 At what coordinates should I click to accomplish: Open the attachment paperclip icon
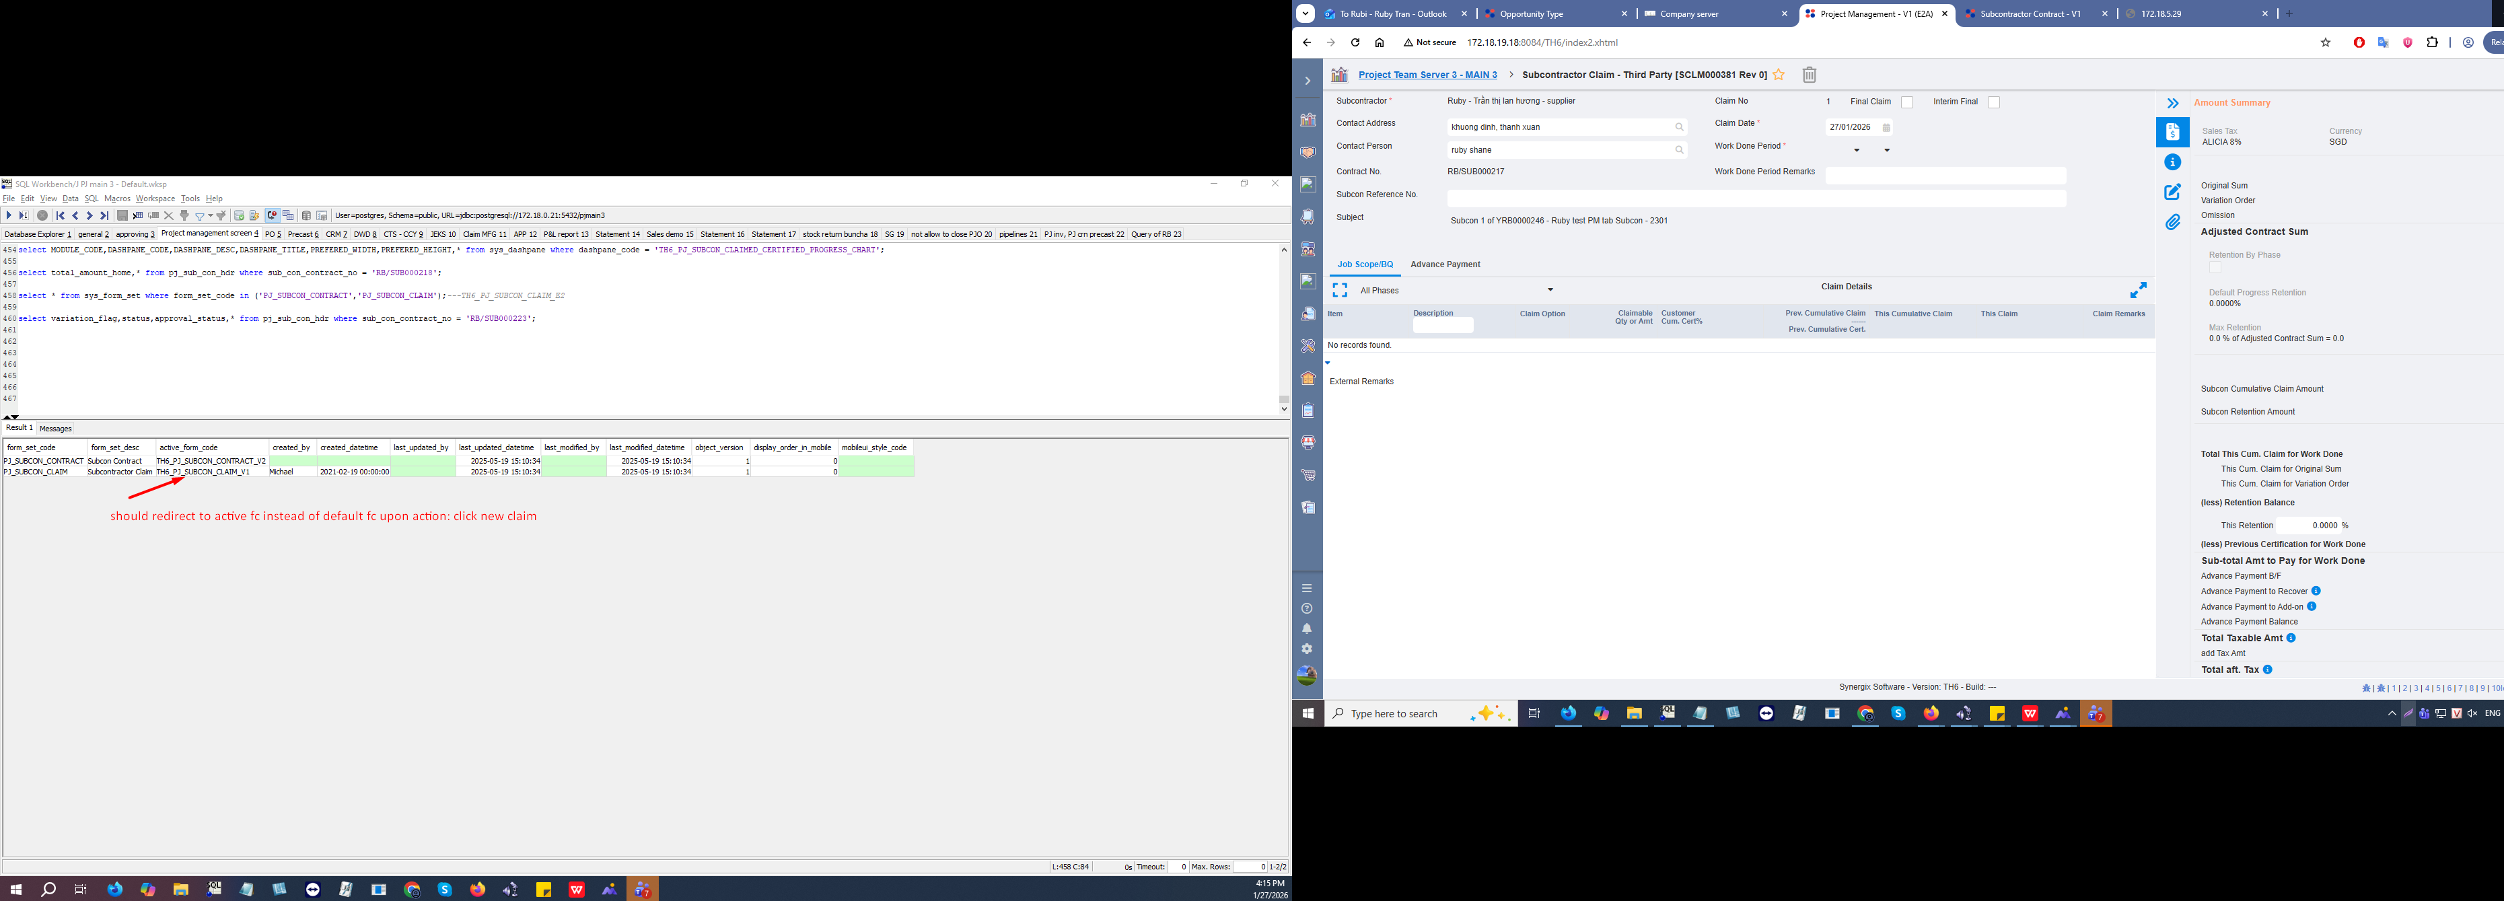pyautogui.click(x=2172, y=223)
